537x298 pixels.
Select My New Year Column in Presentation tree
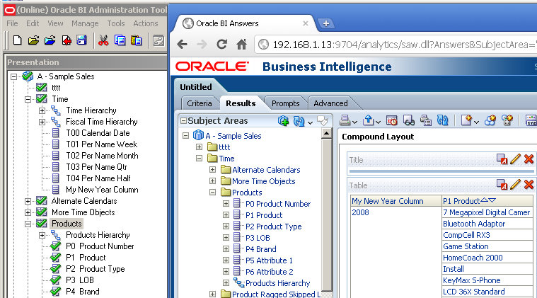click(102, 190)
